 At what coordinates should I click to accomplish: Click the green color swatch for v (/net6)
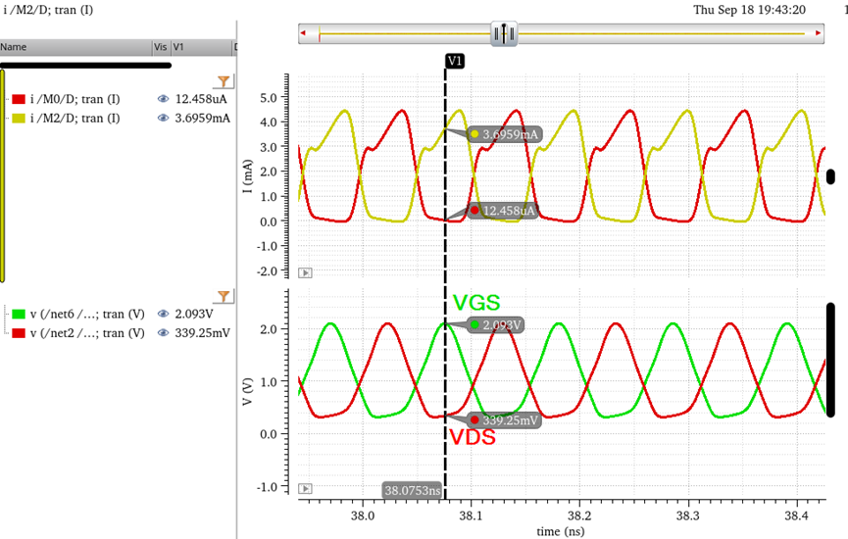pyautogui.click(x=18, y=315)
